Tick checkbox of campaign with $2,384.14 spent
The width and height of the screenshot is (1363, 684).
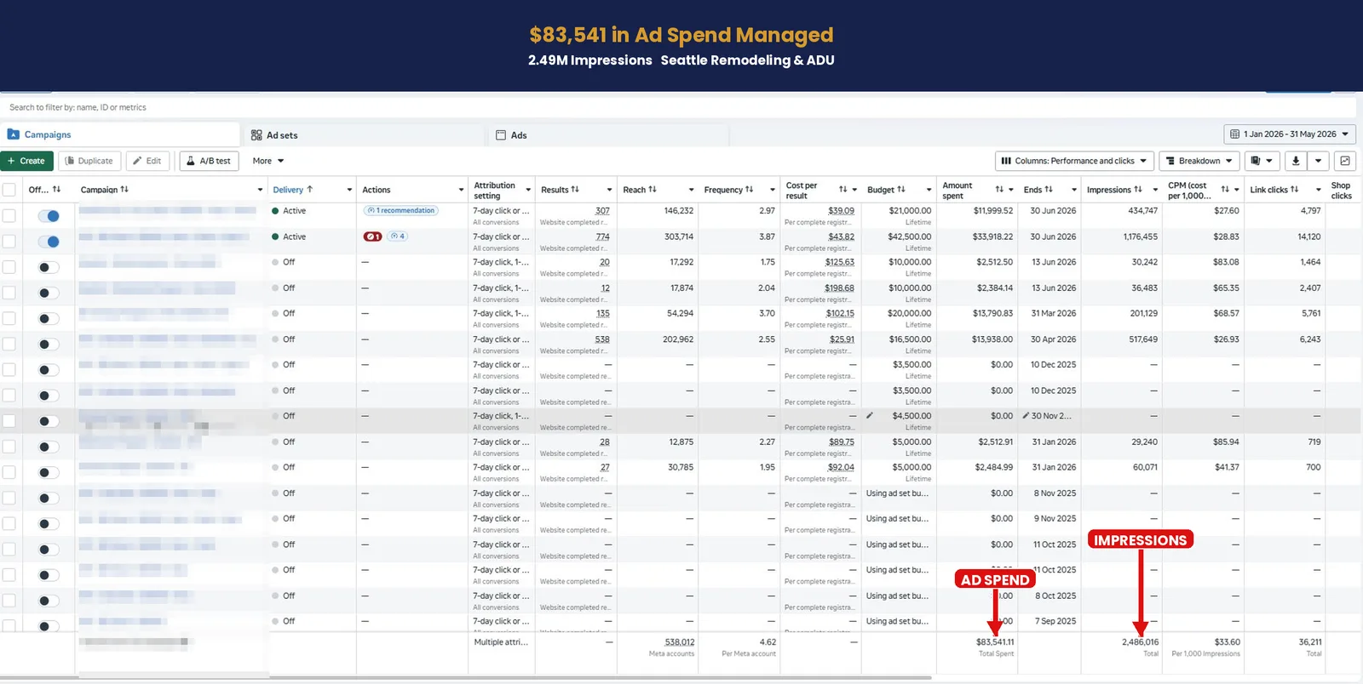click(9, 293)
